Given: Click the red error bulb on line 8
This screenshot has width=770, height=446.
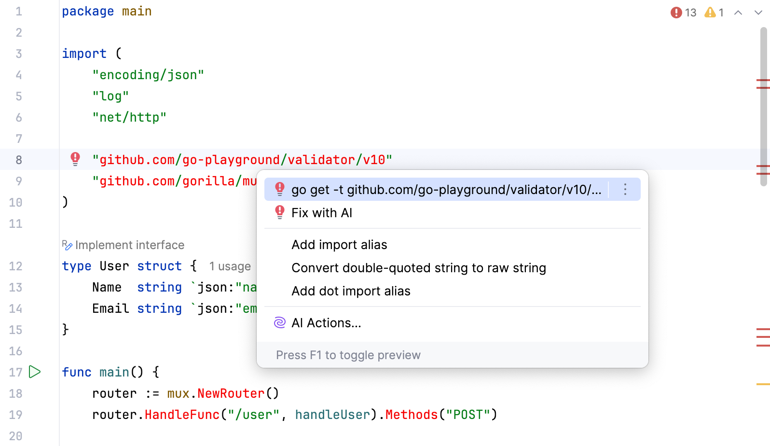Looking at the screenshot, I should pyautogui.click(x=75, y=158).
